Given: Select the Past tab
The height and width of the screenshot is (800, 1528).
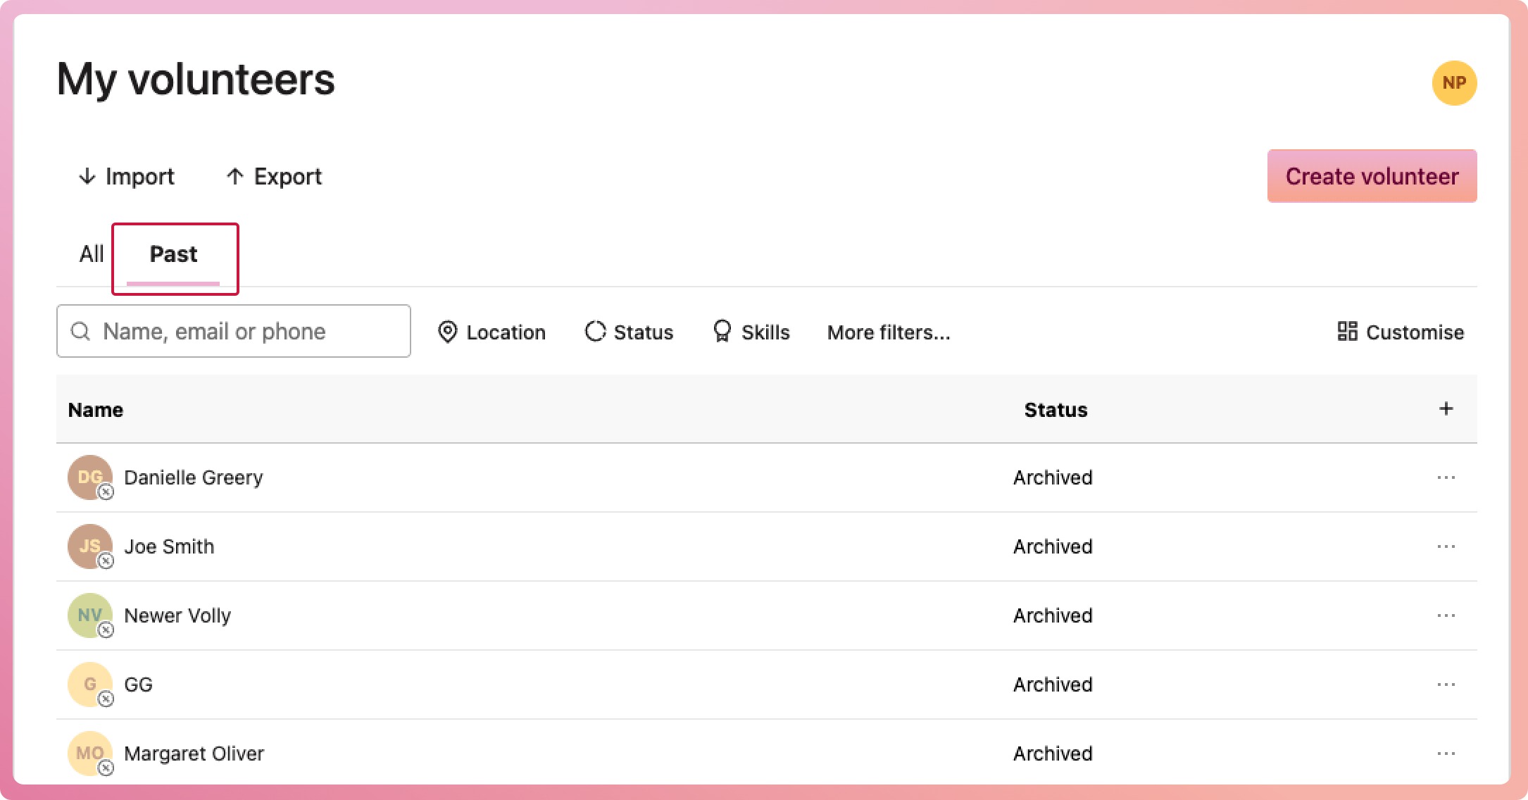Looking at the screenshot, I should pyautogui.click(x=173, y=254).
